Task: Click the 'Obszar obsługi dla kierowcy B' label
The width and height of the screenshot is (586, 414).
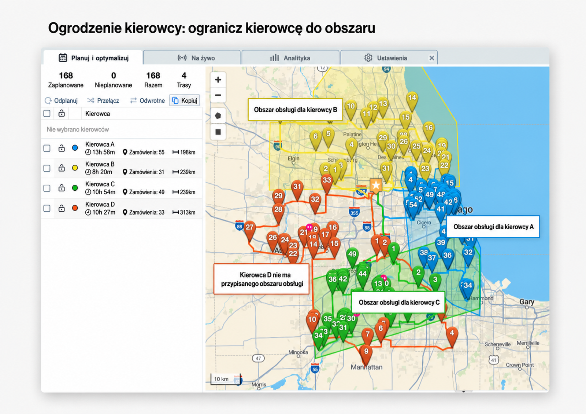Action: [x=295, y=110]
